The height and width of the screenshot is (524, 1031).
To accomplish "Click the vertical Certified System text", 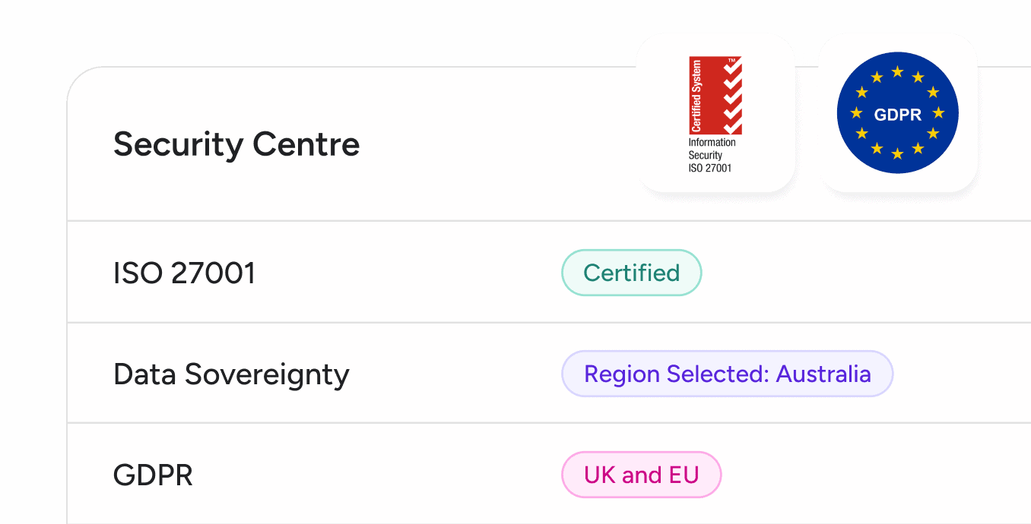I will click(696, 96).
